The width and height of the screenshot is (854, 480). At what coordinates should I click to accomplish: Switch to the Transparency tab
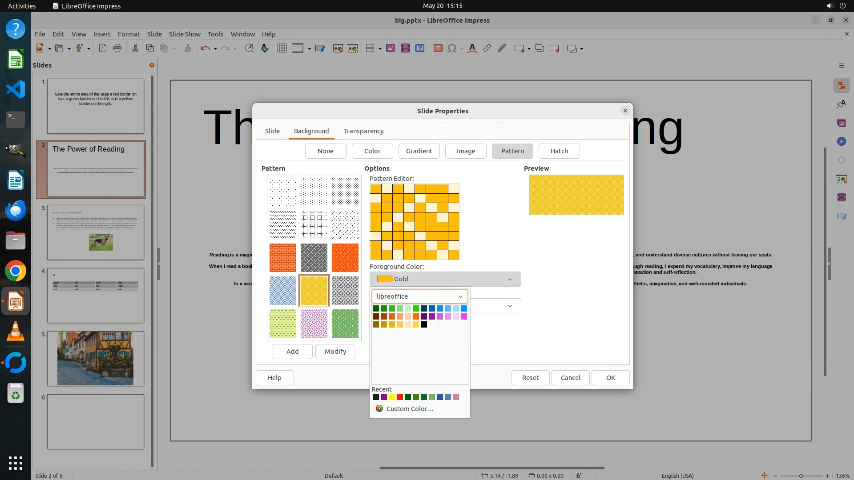click(363, 131)
